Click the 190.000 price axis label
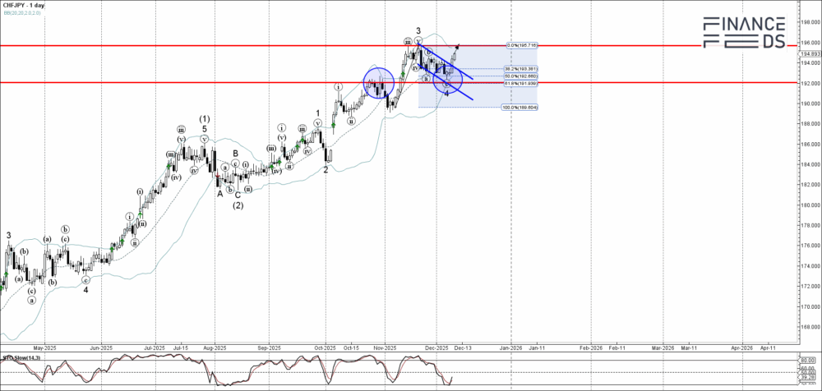Image resolution: width=822 pixels, height=391 pixels. pyautogui.click(x=811, y=103)
